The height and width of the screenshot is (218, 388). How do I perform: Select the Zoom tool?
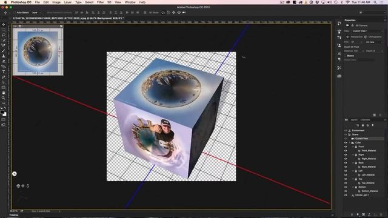click(4, 98)
